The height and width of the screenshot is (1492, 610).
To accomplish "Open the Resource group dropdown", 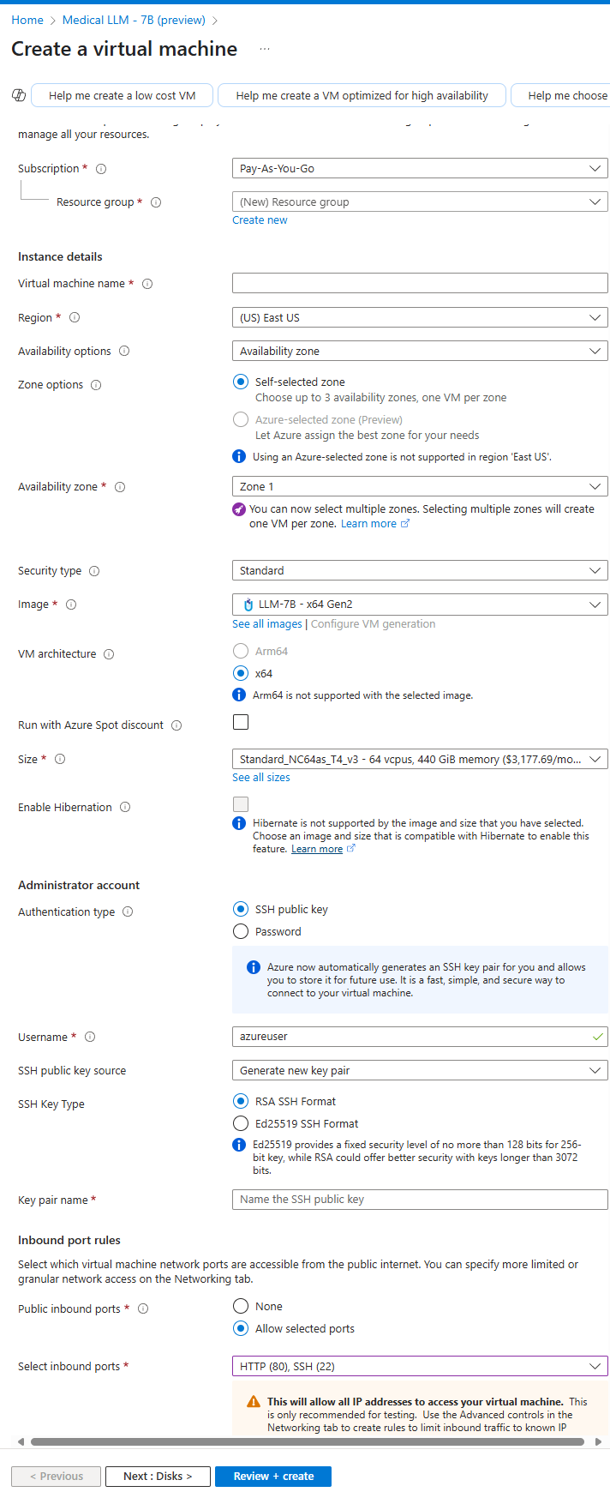I will point(420,202).
